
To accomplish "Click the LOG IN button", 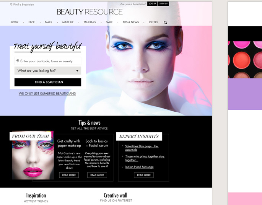I will (x=152, y=4).
